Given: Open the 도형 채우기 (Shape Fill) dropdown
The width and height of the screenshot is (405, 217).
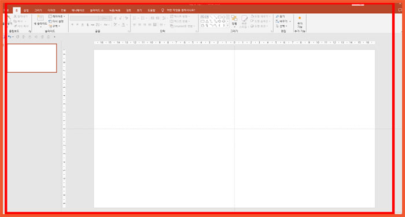Looking at the screenshot, I should coord(260,16).
